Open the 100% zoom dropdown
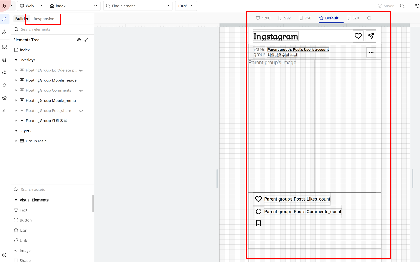 [x=186, y=6]
